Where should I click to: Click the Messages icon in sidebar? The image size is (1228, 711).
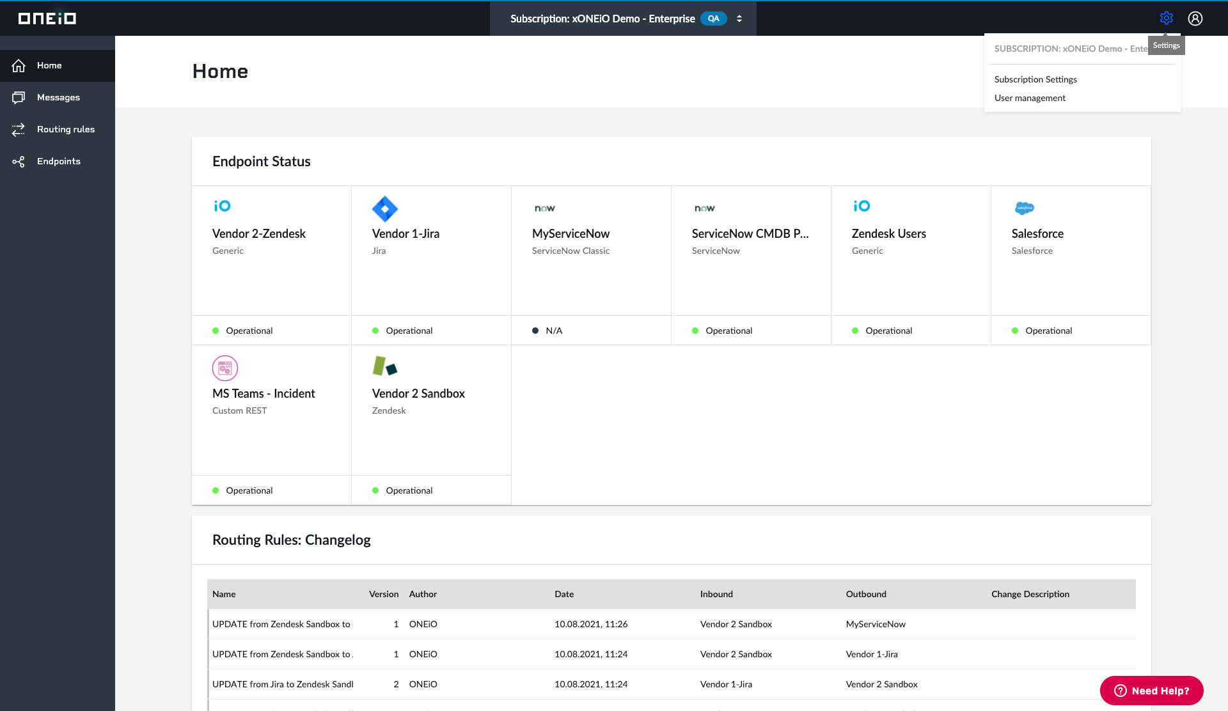click(x=19, y=97)
